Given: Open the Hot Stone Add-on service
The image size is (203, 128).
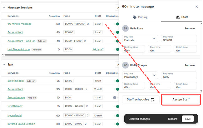Looking at the screenshot, I should point(18,49).
